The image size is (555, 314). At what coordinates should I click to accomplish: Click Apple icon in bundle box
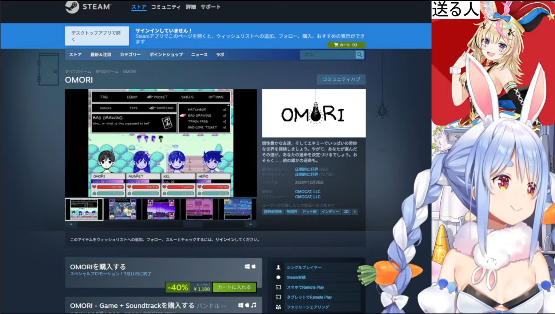pyautogui.click(x=247, y=305)
